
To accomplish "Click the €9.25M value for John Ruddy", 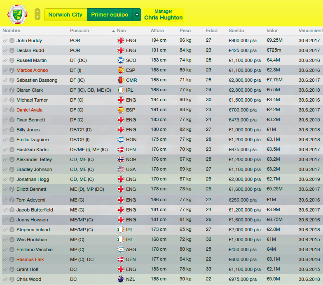I will click(274, 40).
